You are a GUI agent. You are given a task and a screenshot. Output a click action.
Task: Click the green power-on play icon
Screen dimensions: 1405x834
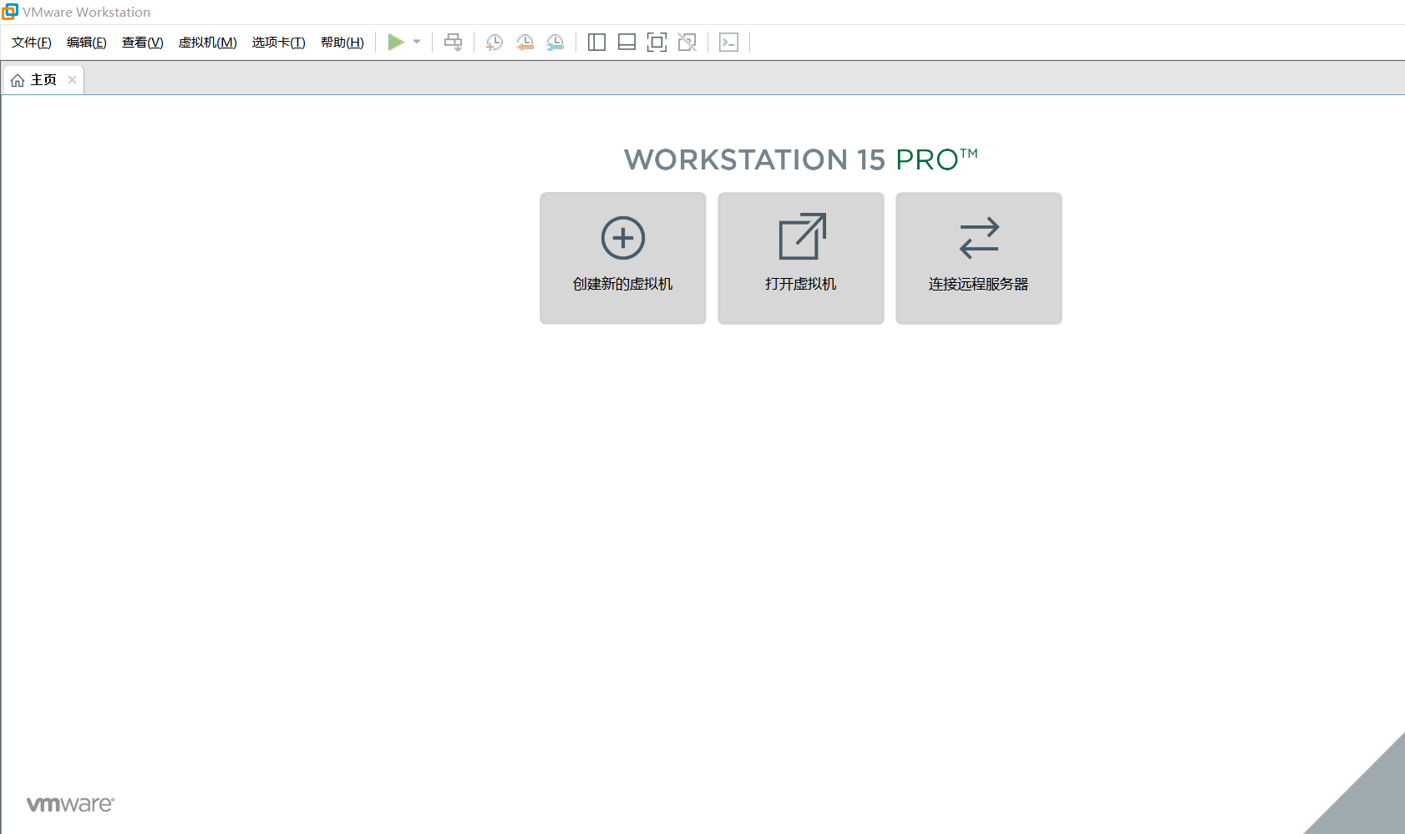click(x=396, y=42)
